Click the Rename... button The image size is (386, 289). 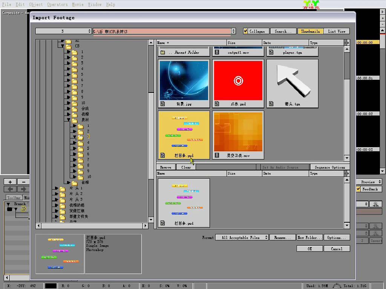tap(282, 237)
